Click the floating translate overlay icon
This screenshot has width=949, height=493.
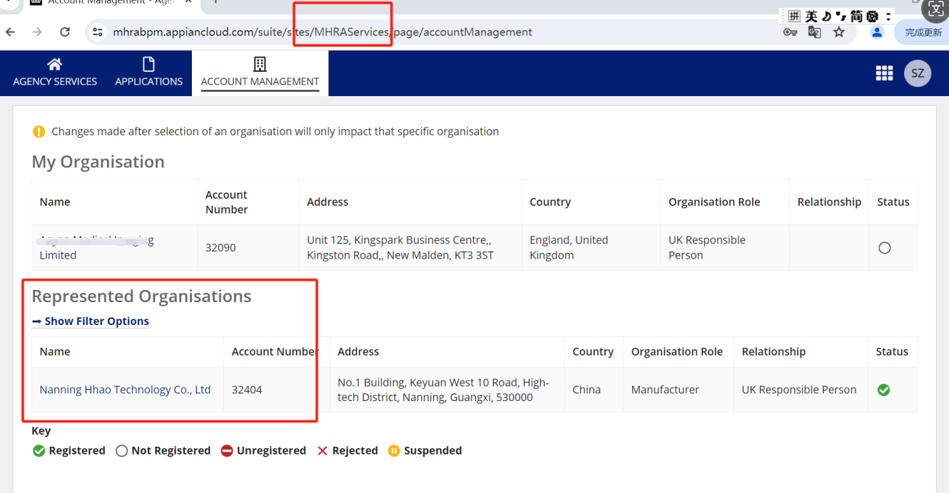(935, 10)
